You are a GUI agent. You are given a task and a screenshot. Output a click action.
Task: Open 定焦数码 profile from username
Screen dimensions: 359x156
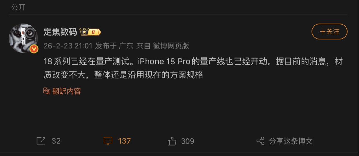pyautogui.click(x=60, y=32)
